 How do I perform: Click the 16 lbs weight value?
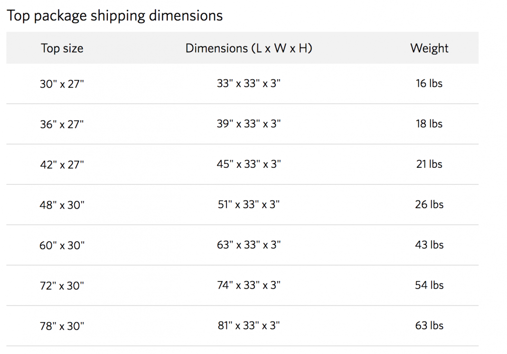[x=429, y=83]
